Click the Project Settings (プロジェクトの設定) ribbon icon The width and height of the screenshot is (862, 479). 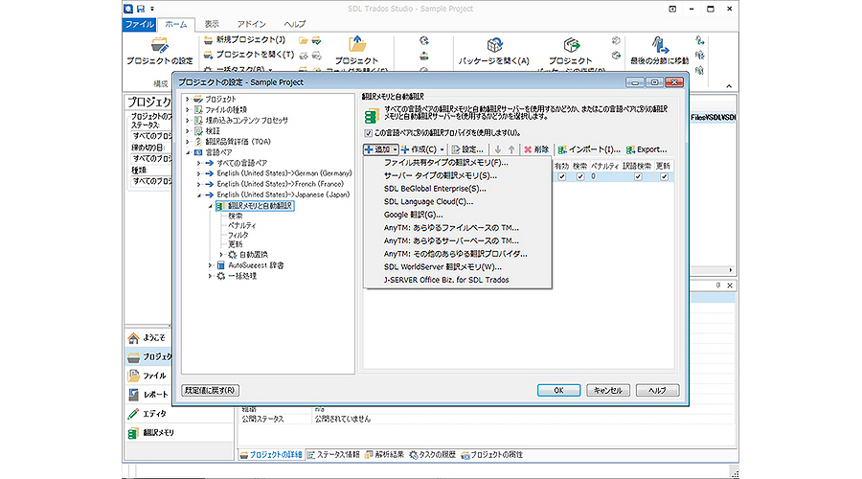point(159,44)
